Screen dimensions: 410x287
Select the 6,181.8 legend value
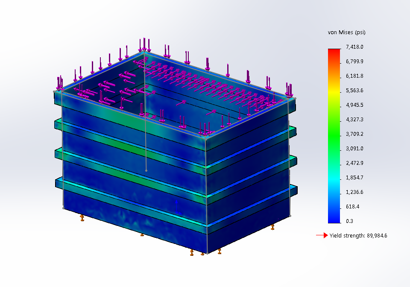click(x=354, y=76)
